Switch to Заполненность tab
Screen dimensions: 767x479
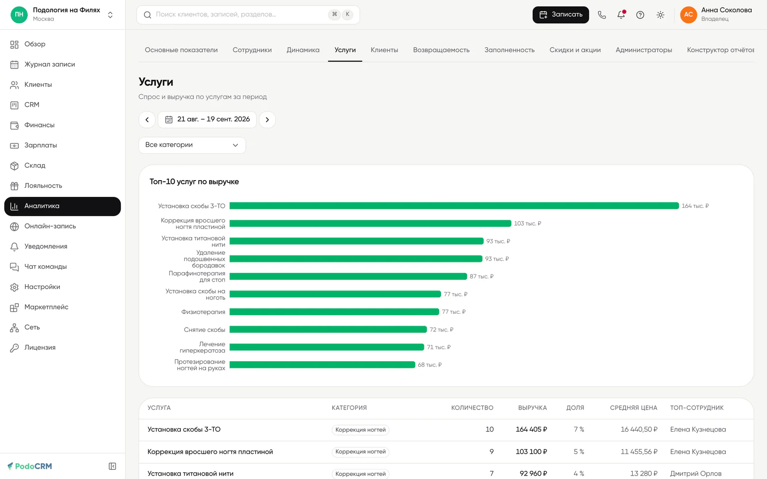(510, 50)
